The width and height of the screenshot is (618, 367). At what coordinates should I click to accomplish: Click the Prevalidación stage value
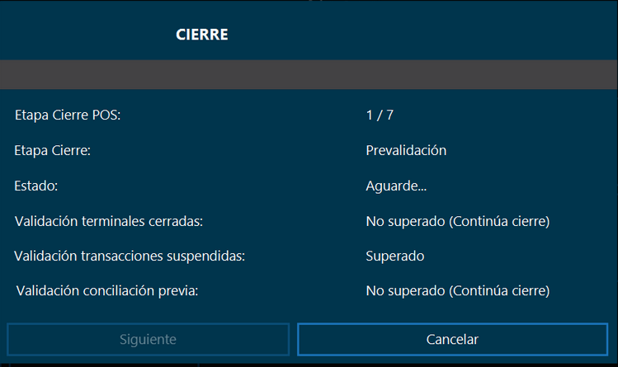click(406, 151)
